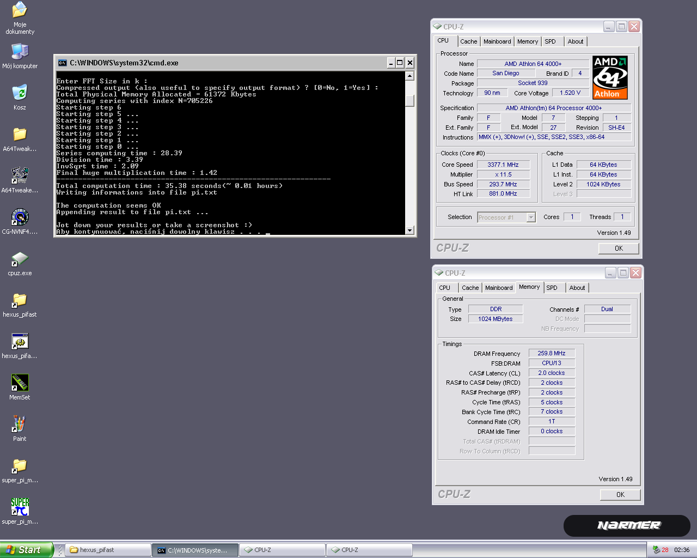The image size is (697, 558).
Task: Select hexus_pifa shortcut icon below folder
Action: click(20, 341)
